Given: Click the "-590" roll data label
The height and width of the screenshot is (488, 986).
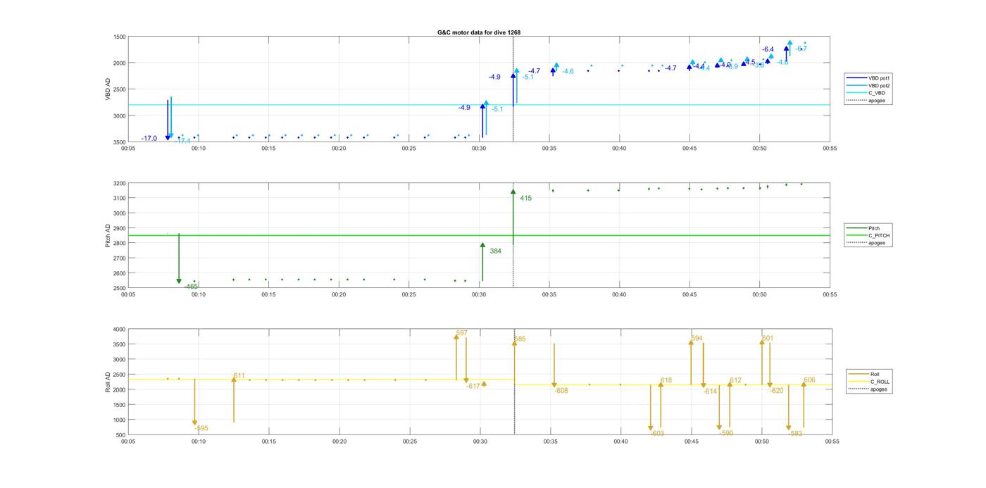Looking at the screenshot, I should point(726,434).
